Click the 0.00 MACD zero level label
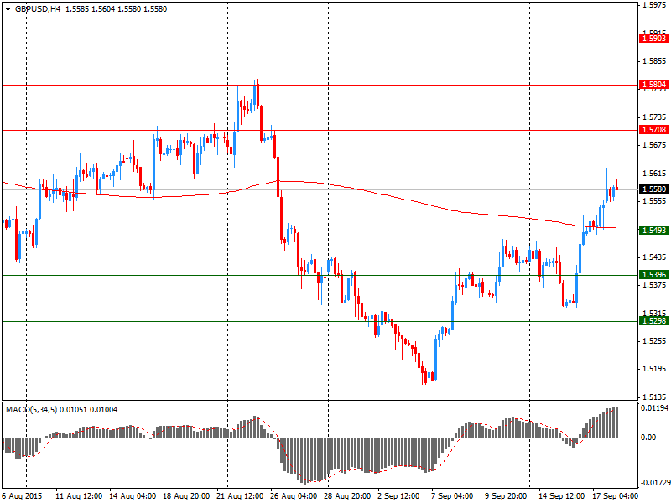The width and height of the screenshot is (671, 503). (648, 437)
